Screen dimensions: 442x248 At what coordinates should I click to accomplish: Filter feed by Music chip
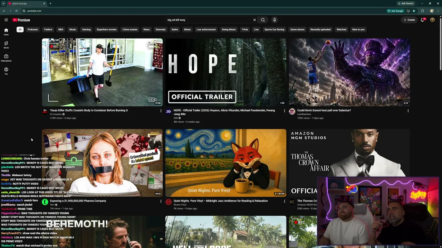click(x=73, y=30)
